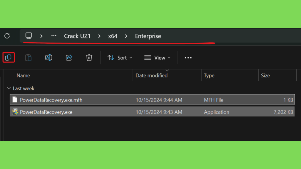
Task: Click the blank file icon of the .mfh file
Action: (x=15, y=100)
